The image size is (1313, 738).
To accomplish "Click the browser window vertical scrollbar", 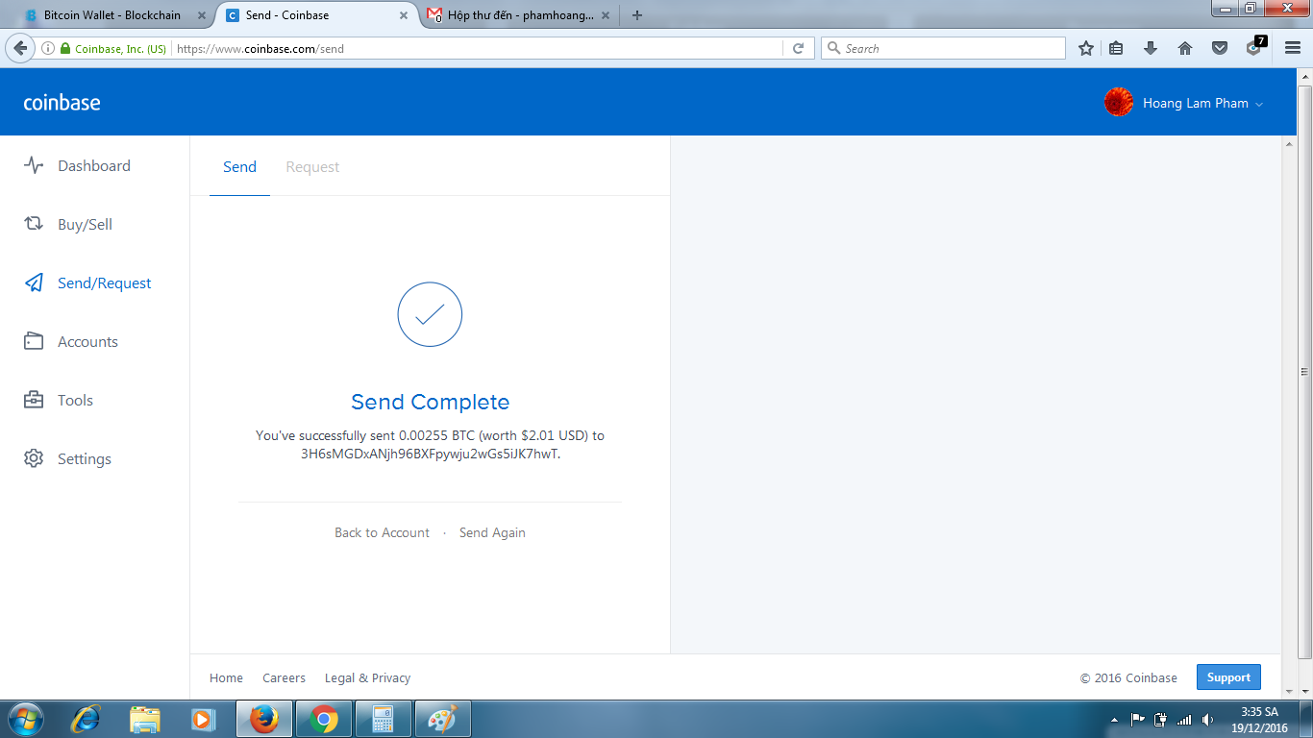I will click(1304, 371).
